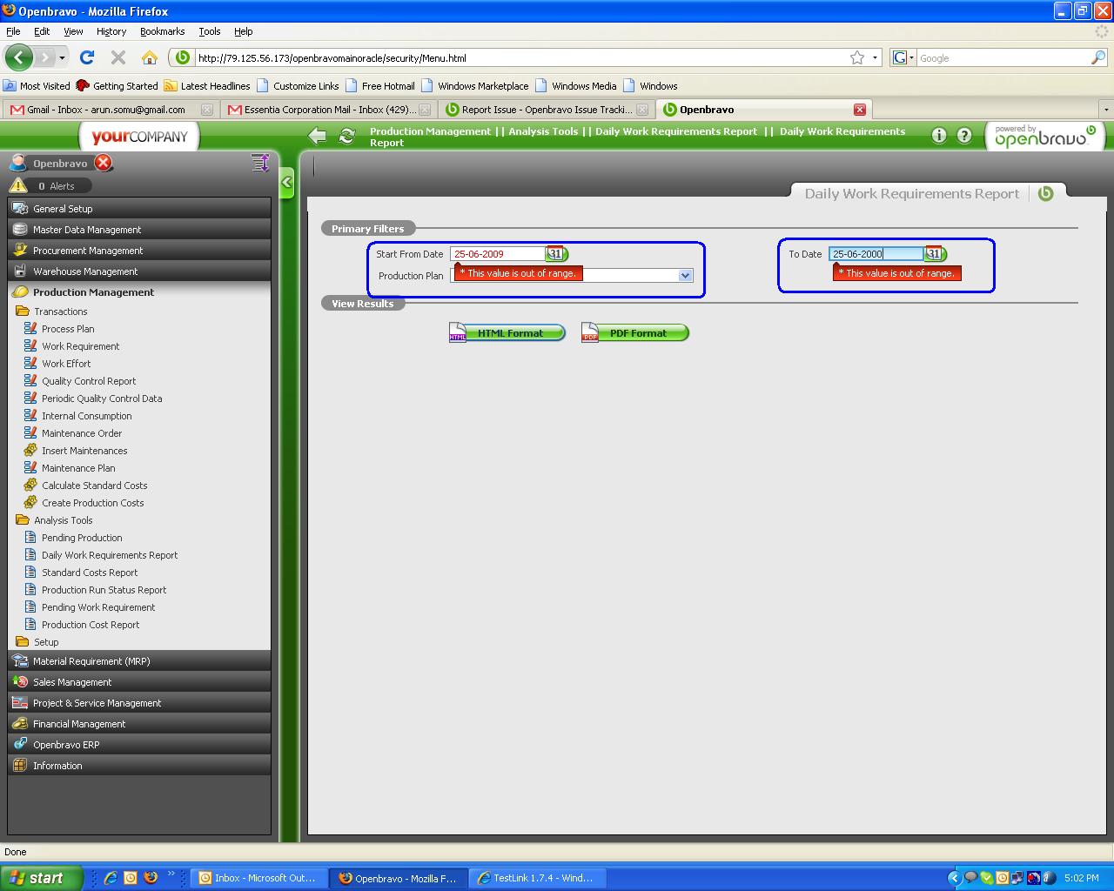
Task: Generate report in HTML Format
Action: click(x=507, y=333)
